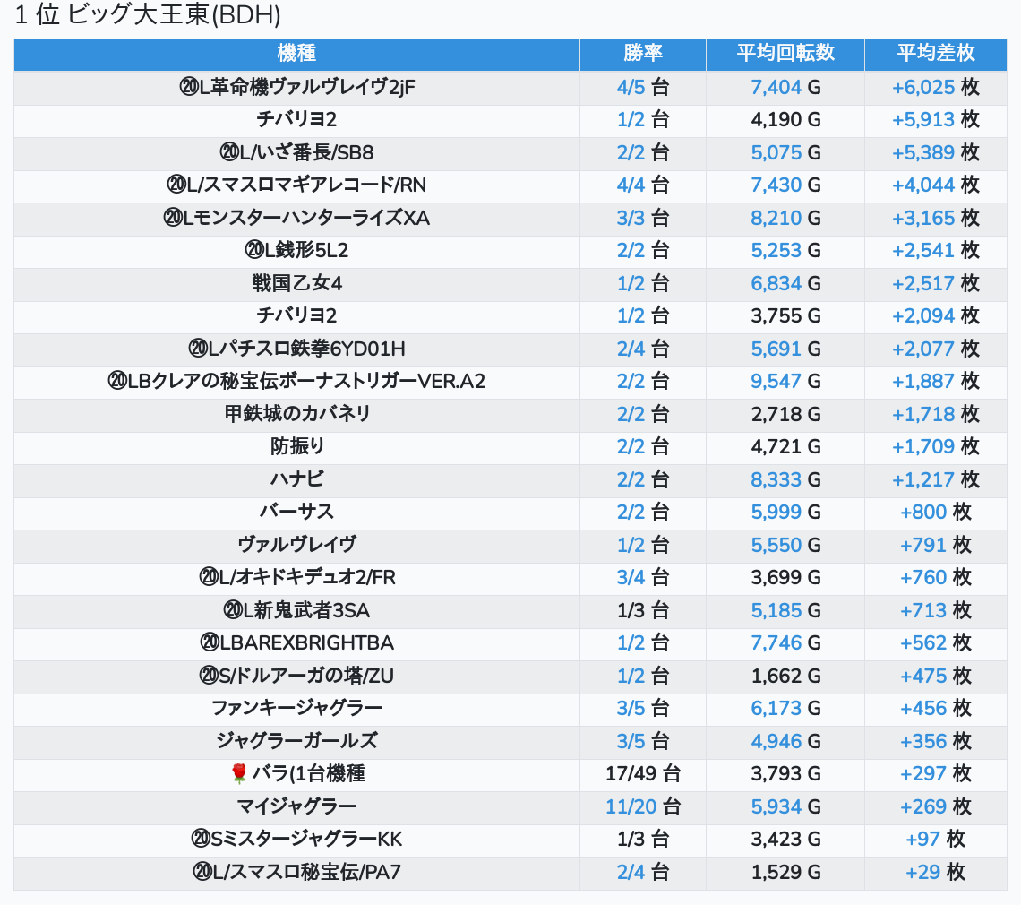
Task: Open the +1,718 link for 甲鉄城のカバネリ
Action: click(923, 414)
